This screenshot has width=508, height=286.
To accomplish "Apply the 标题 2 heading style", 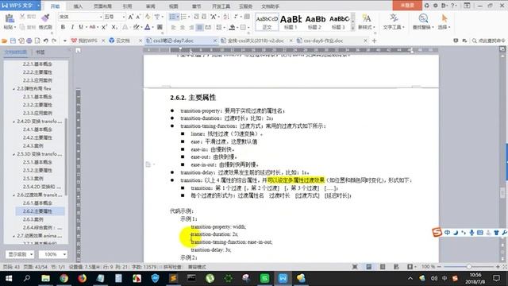I will click(x=315, y=22).
